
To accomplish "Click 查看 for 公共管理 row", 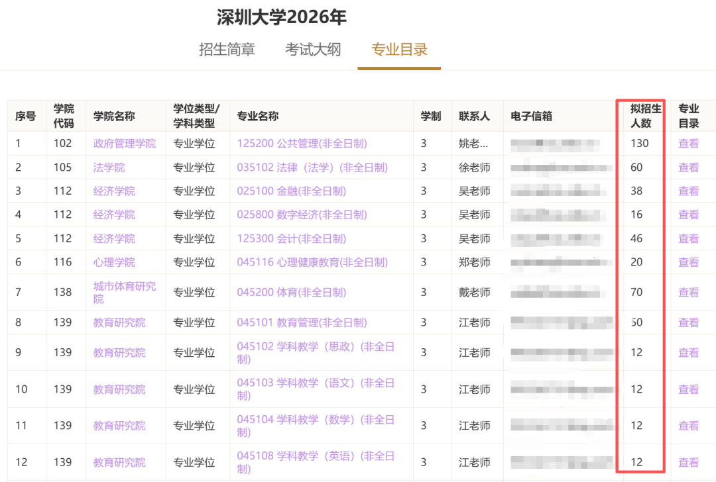I will point(688,144).
